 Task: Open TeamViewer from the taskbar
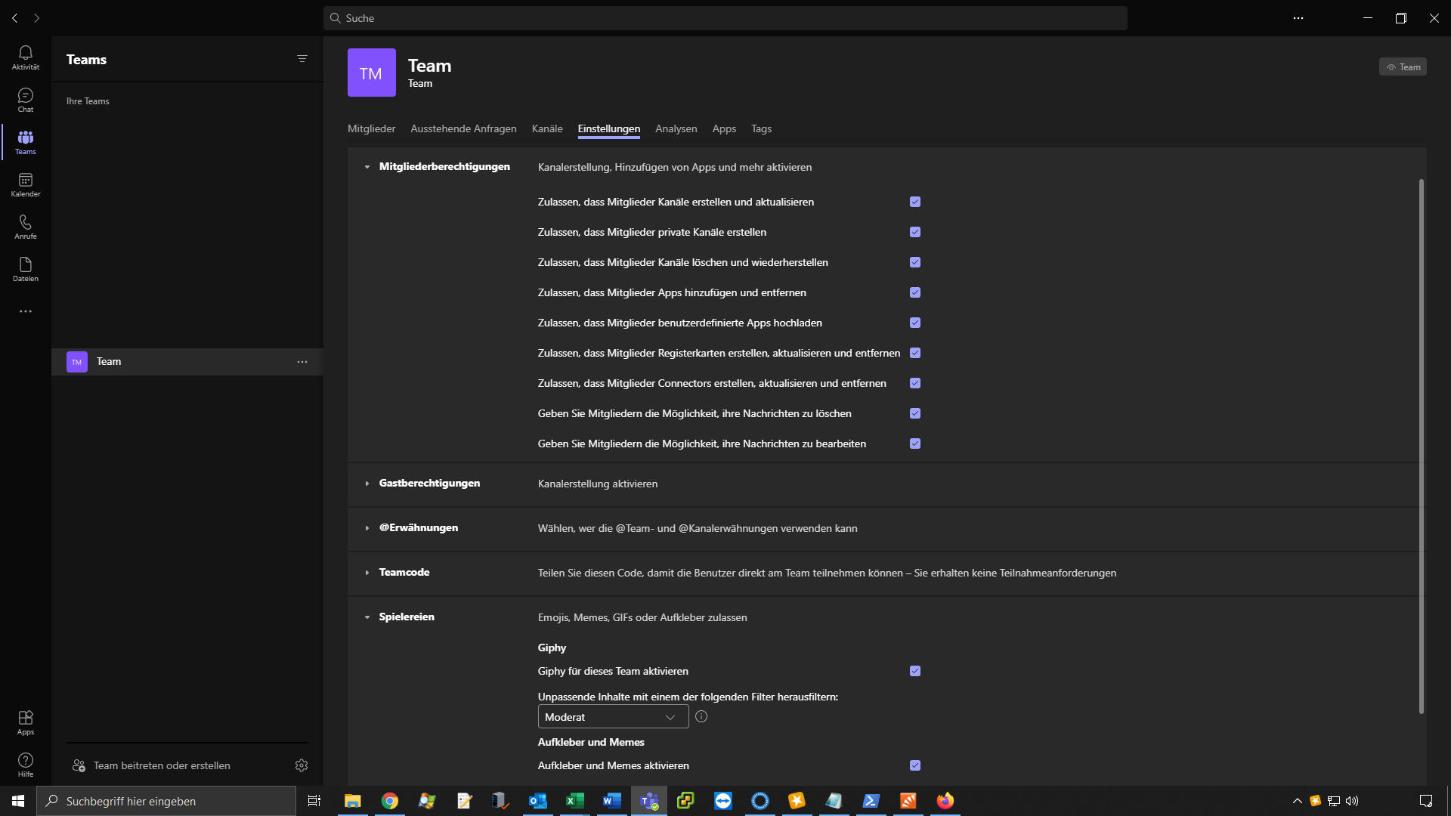coord(723,801)
